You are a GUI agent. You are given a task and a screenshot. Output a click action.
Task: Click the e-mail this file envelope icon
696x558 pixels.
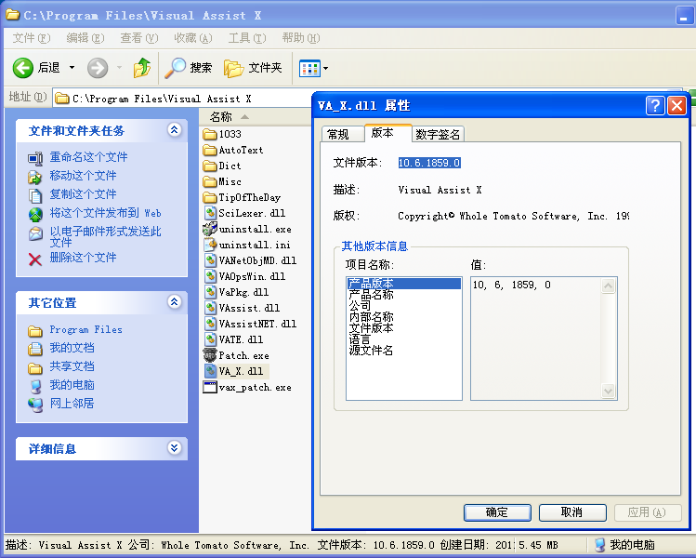pyautogui.click(x=35, y=232)
